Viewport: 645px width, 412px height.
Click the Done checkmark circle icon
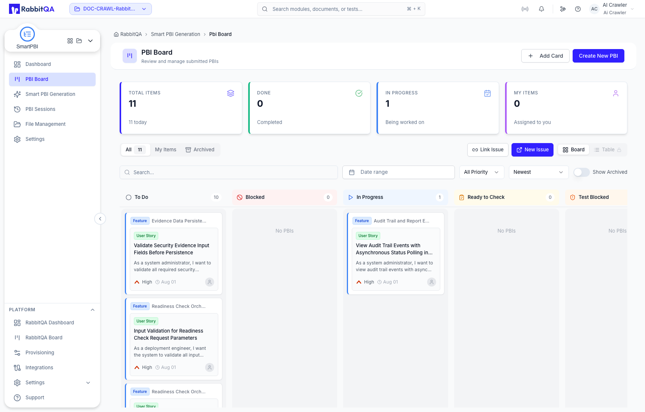point(359,93)
